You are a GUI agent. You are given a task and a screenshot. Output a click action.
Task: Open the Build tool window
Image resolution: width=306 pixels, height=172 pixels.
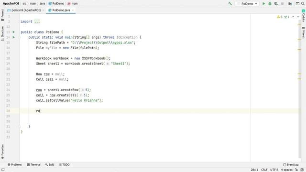(x=50, y=164)
